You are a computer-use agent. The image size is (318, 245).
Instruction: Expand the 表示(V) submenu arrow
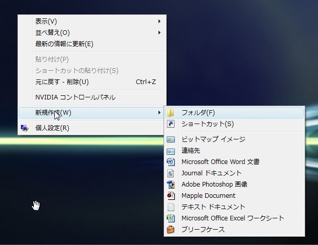click(160, 22)
